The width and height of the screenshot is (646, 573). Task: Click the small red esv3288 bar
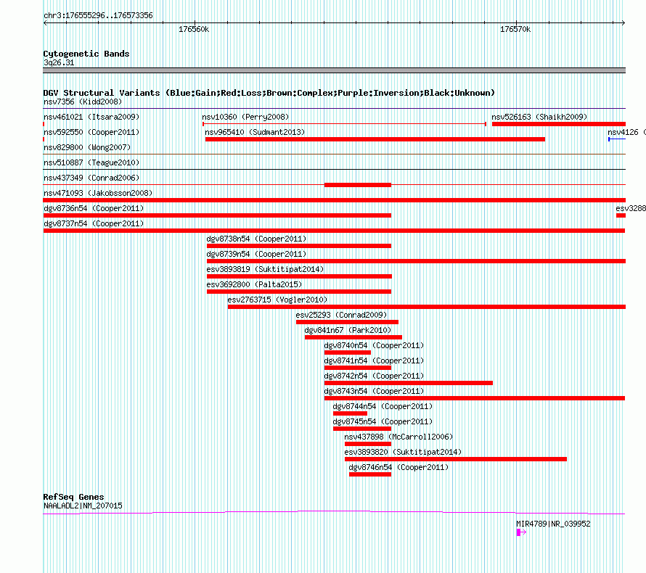(621, 215)
